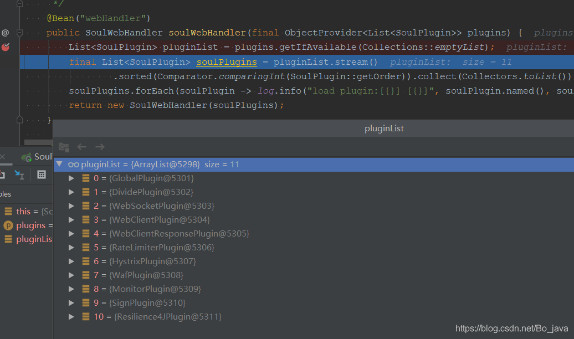Click the fold marker beside the comment end
The height and width of the screenshot is (339, 574).
20,4
